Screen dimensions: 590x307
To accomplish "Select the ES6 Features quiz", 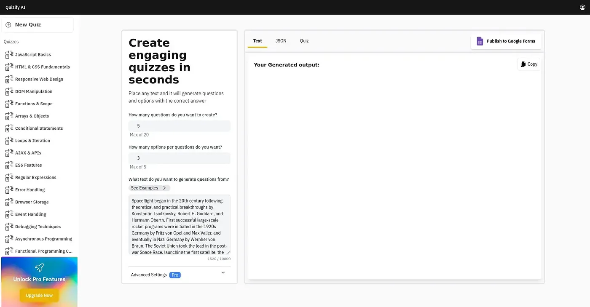I will 29,165.
